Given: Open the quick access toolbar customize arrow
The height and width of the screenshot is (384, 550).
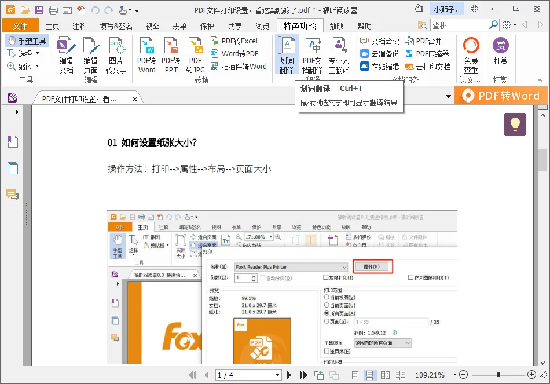Looking at the screenshot, I should [x=137, y=10].
